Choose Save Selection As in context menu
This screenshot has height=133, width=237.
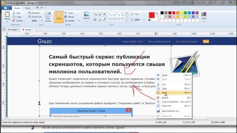(x=174, y=111)
